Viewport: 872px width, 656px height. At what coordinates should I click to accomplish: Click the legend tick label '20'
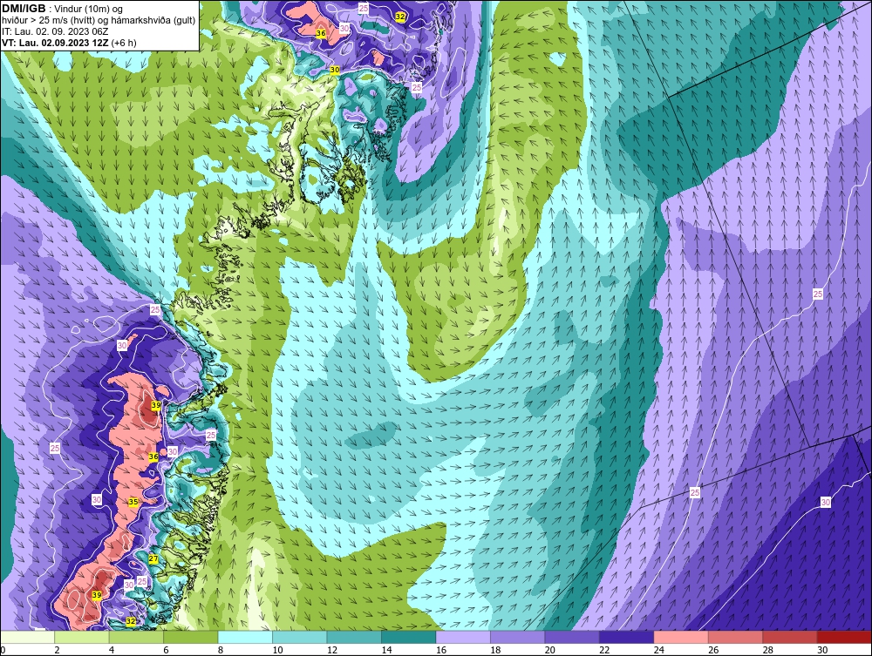550,650
